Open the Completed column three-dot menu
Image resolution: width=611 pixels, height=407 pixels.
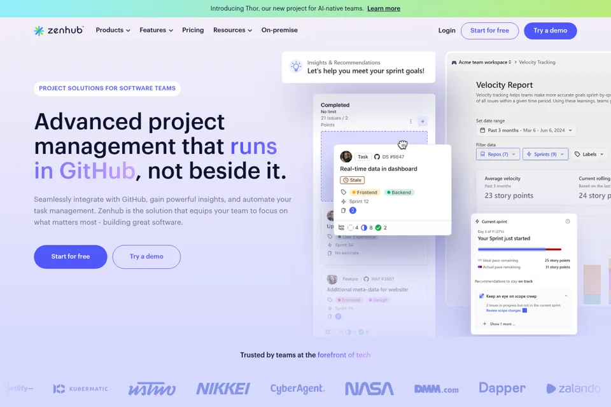click(411, 121)
